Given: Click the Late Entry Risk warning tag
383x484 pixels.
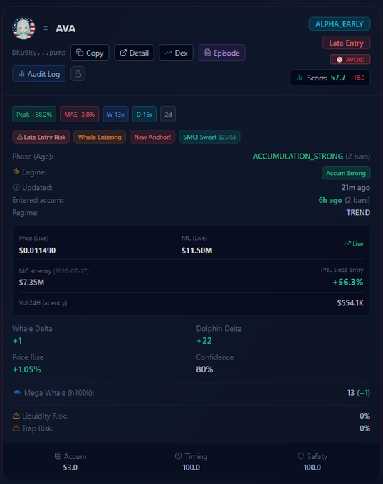Looking at the screenshot, I should [x=41, y=137].
